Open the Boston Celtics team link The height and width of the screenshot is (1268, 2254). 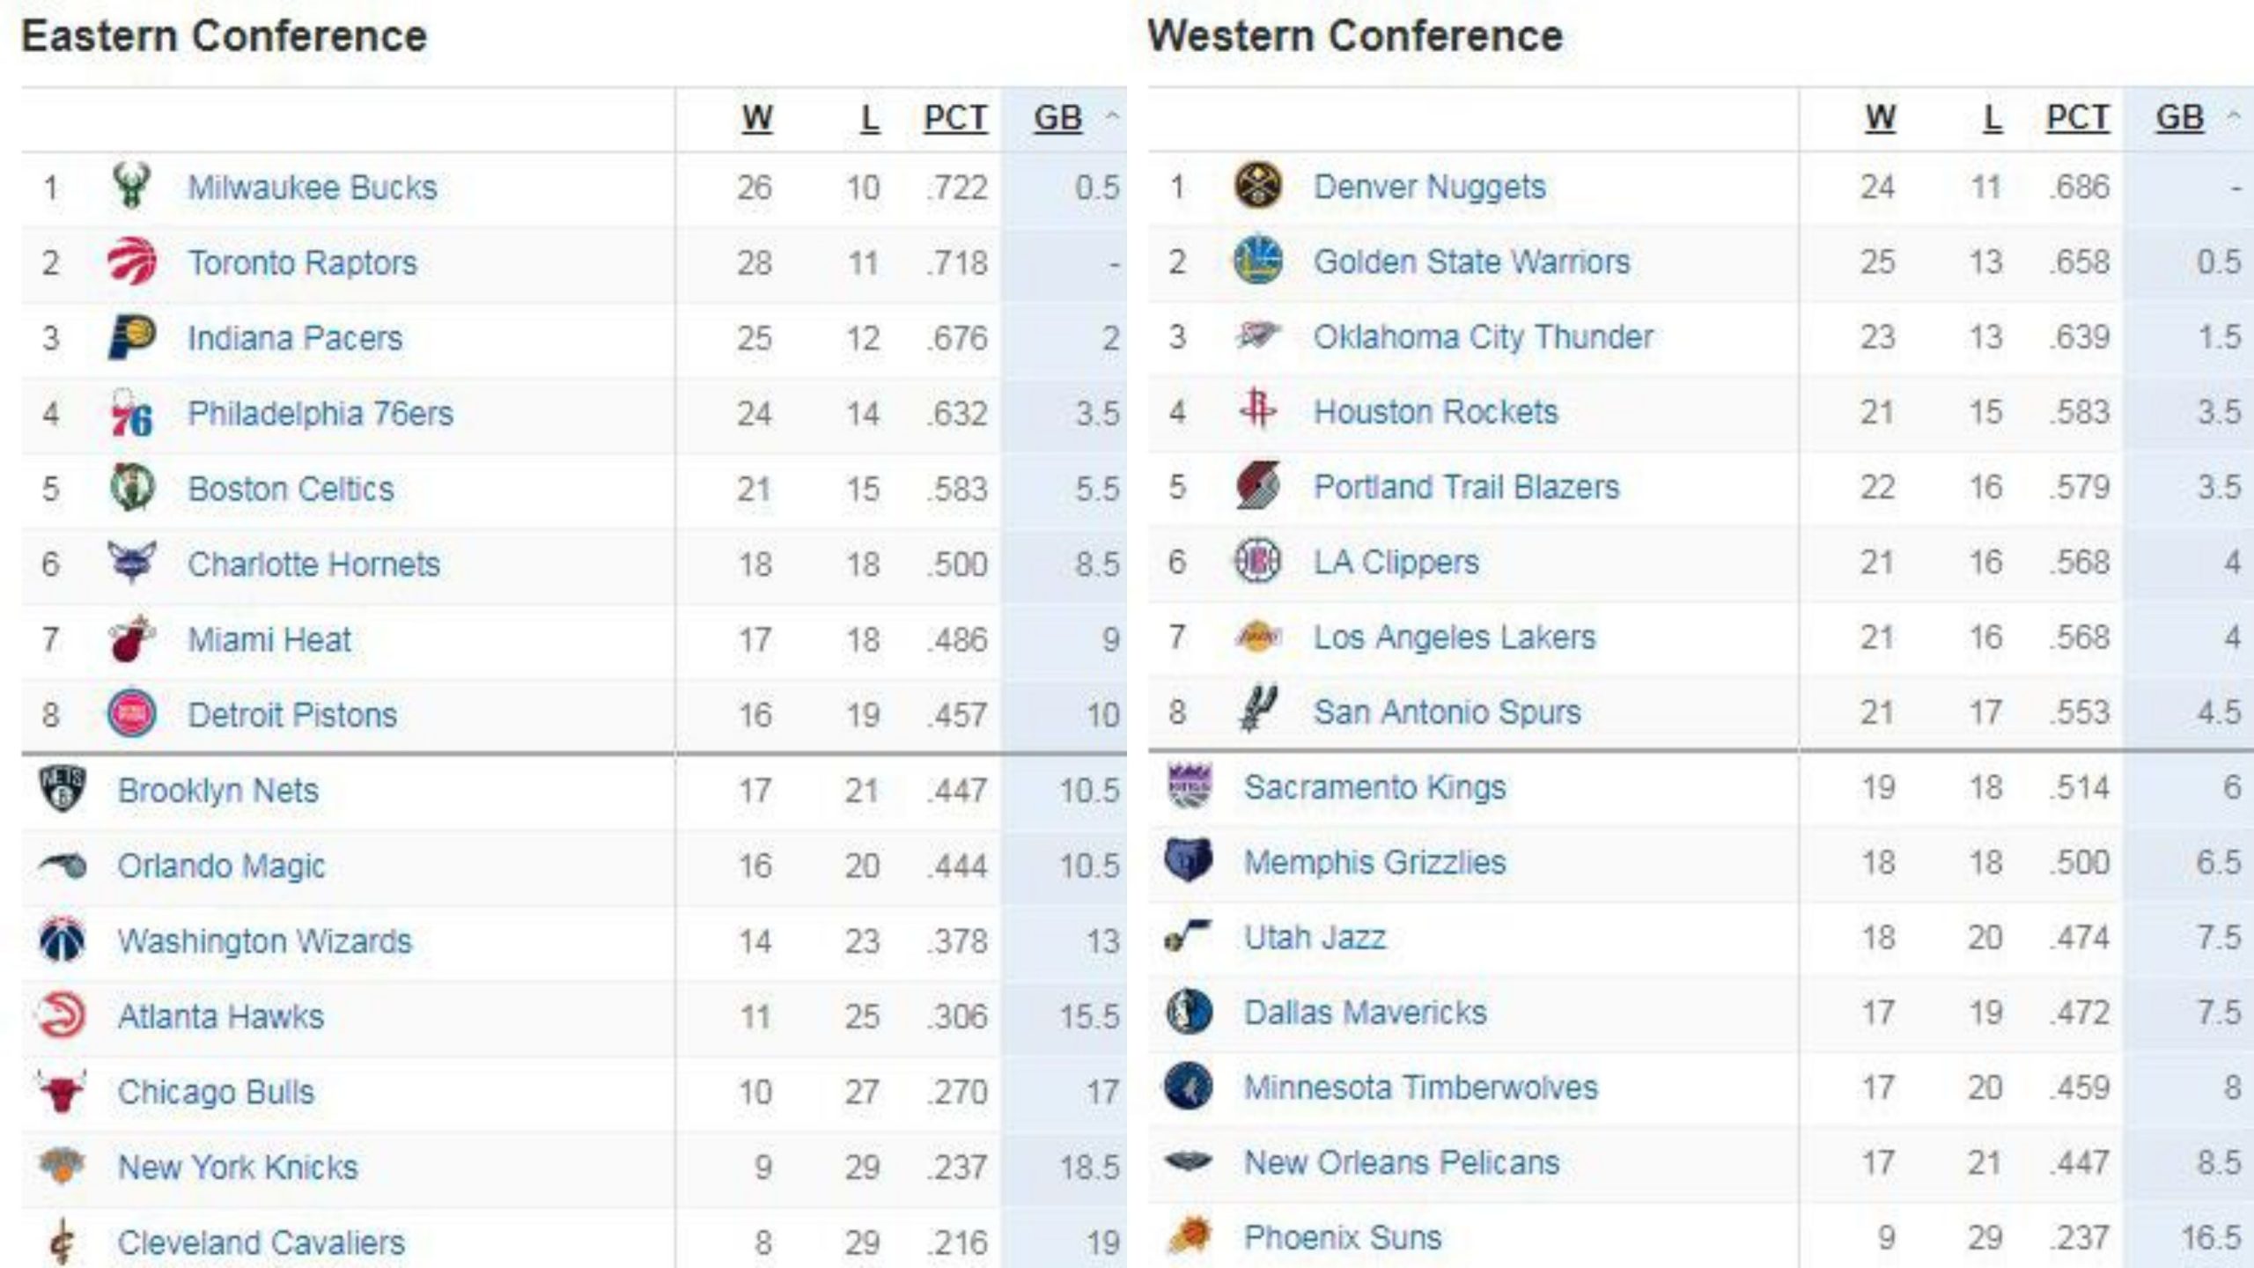point(291,489)
